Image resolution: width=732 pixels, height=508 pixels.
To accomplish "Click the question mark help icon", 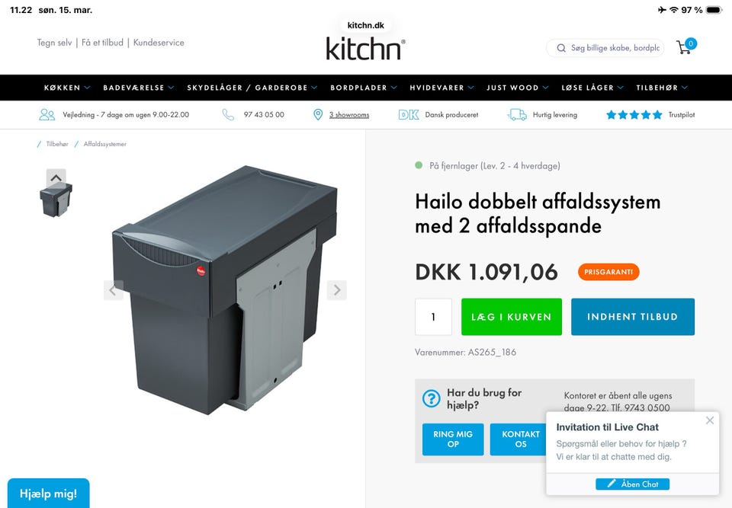I will 431,399.
